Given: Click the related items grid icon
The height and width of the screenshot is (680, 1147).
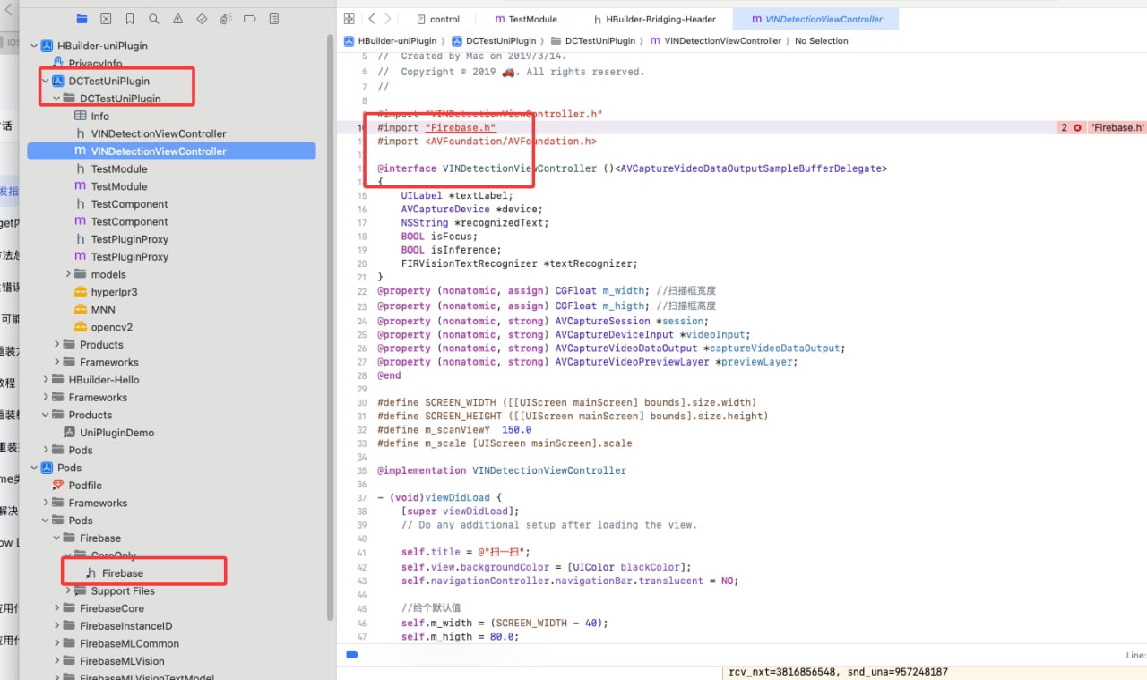Looking at the screenshot, I should click(x=349, y=19).
